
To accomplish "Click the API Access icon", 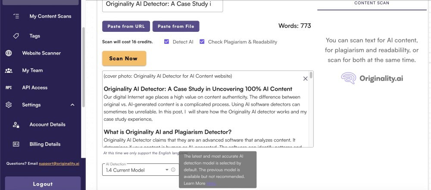I will tap(9, 88).
